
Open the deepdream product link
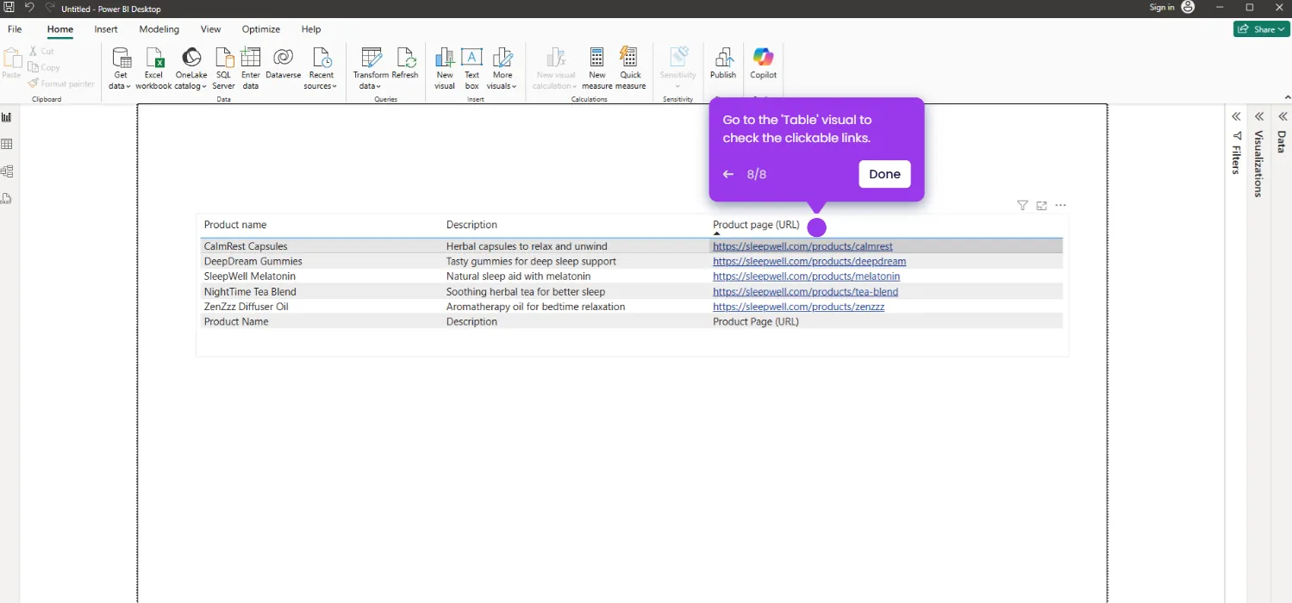pos(809,261)
